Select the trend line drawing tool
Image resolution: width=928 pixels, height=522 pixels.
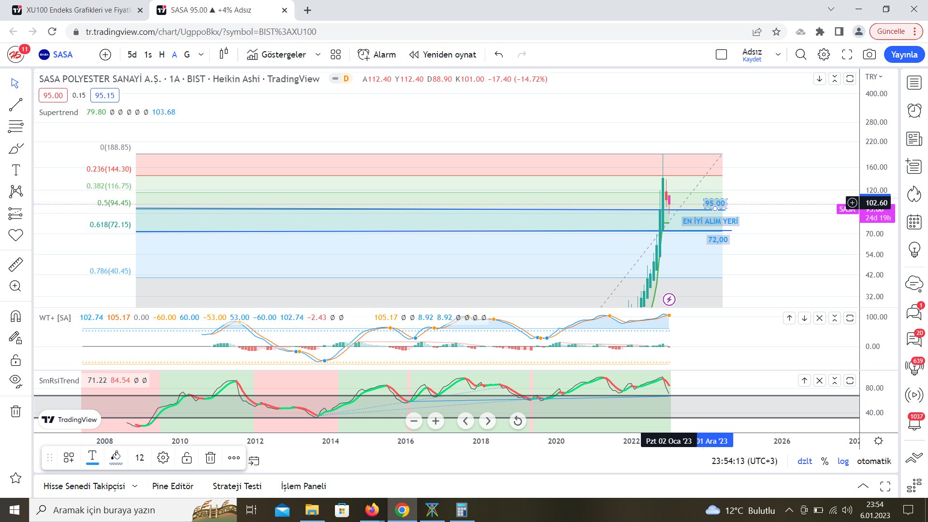tap(15, 105)
